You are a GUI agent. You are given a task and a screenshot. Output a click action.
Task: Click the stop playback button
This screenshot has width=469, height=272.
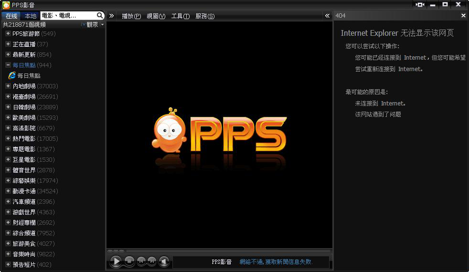pos(129,261)
